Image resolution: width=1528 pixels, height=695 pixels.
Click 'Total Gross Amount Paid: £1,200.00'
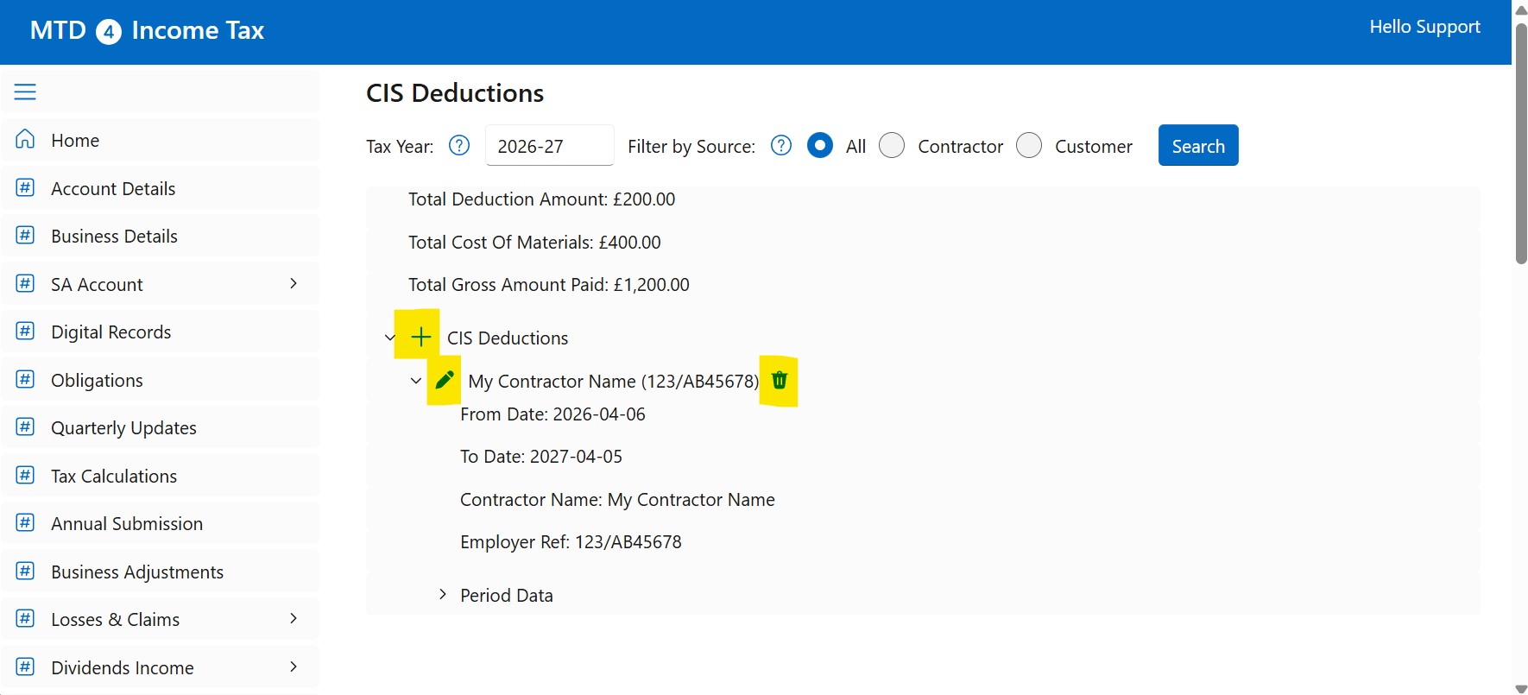(x=549, y=285)
